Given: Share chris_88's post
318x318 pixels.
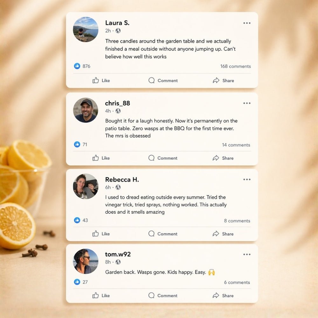Looking at the screenshot, I should click(223, 158).
